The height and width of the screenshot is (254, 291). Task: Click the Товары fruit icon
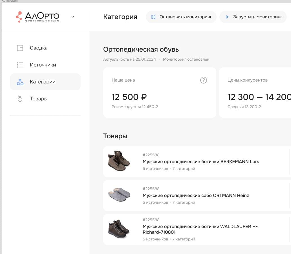(20, 99)
